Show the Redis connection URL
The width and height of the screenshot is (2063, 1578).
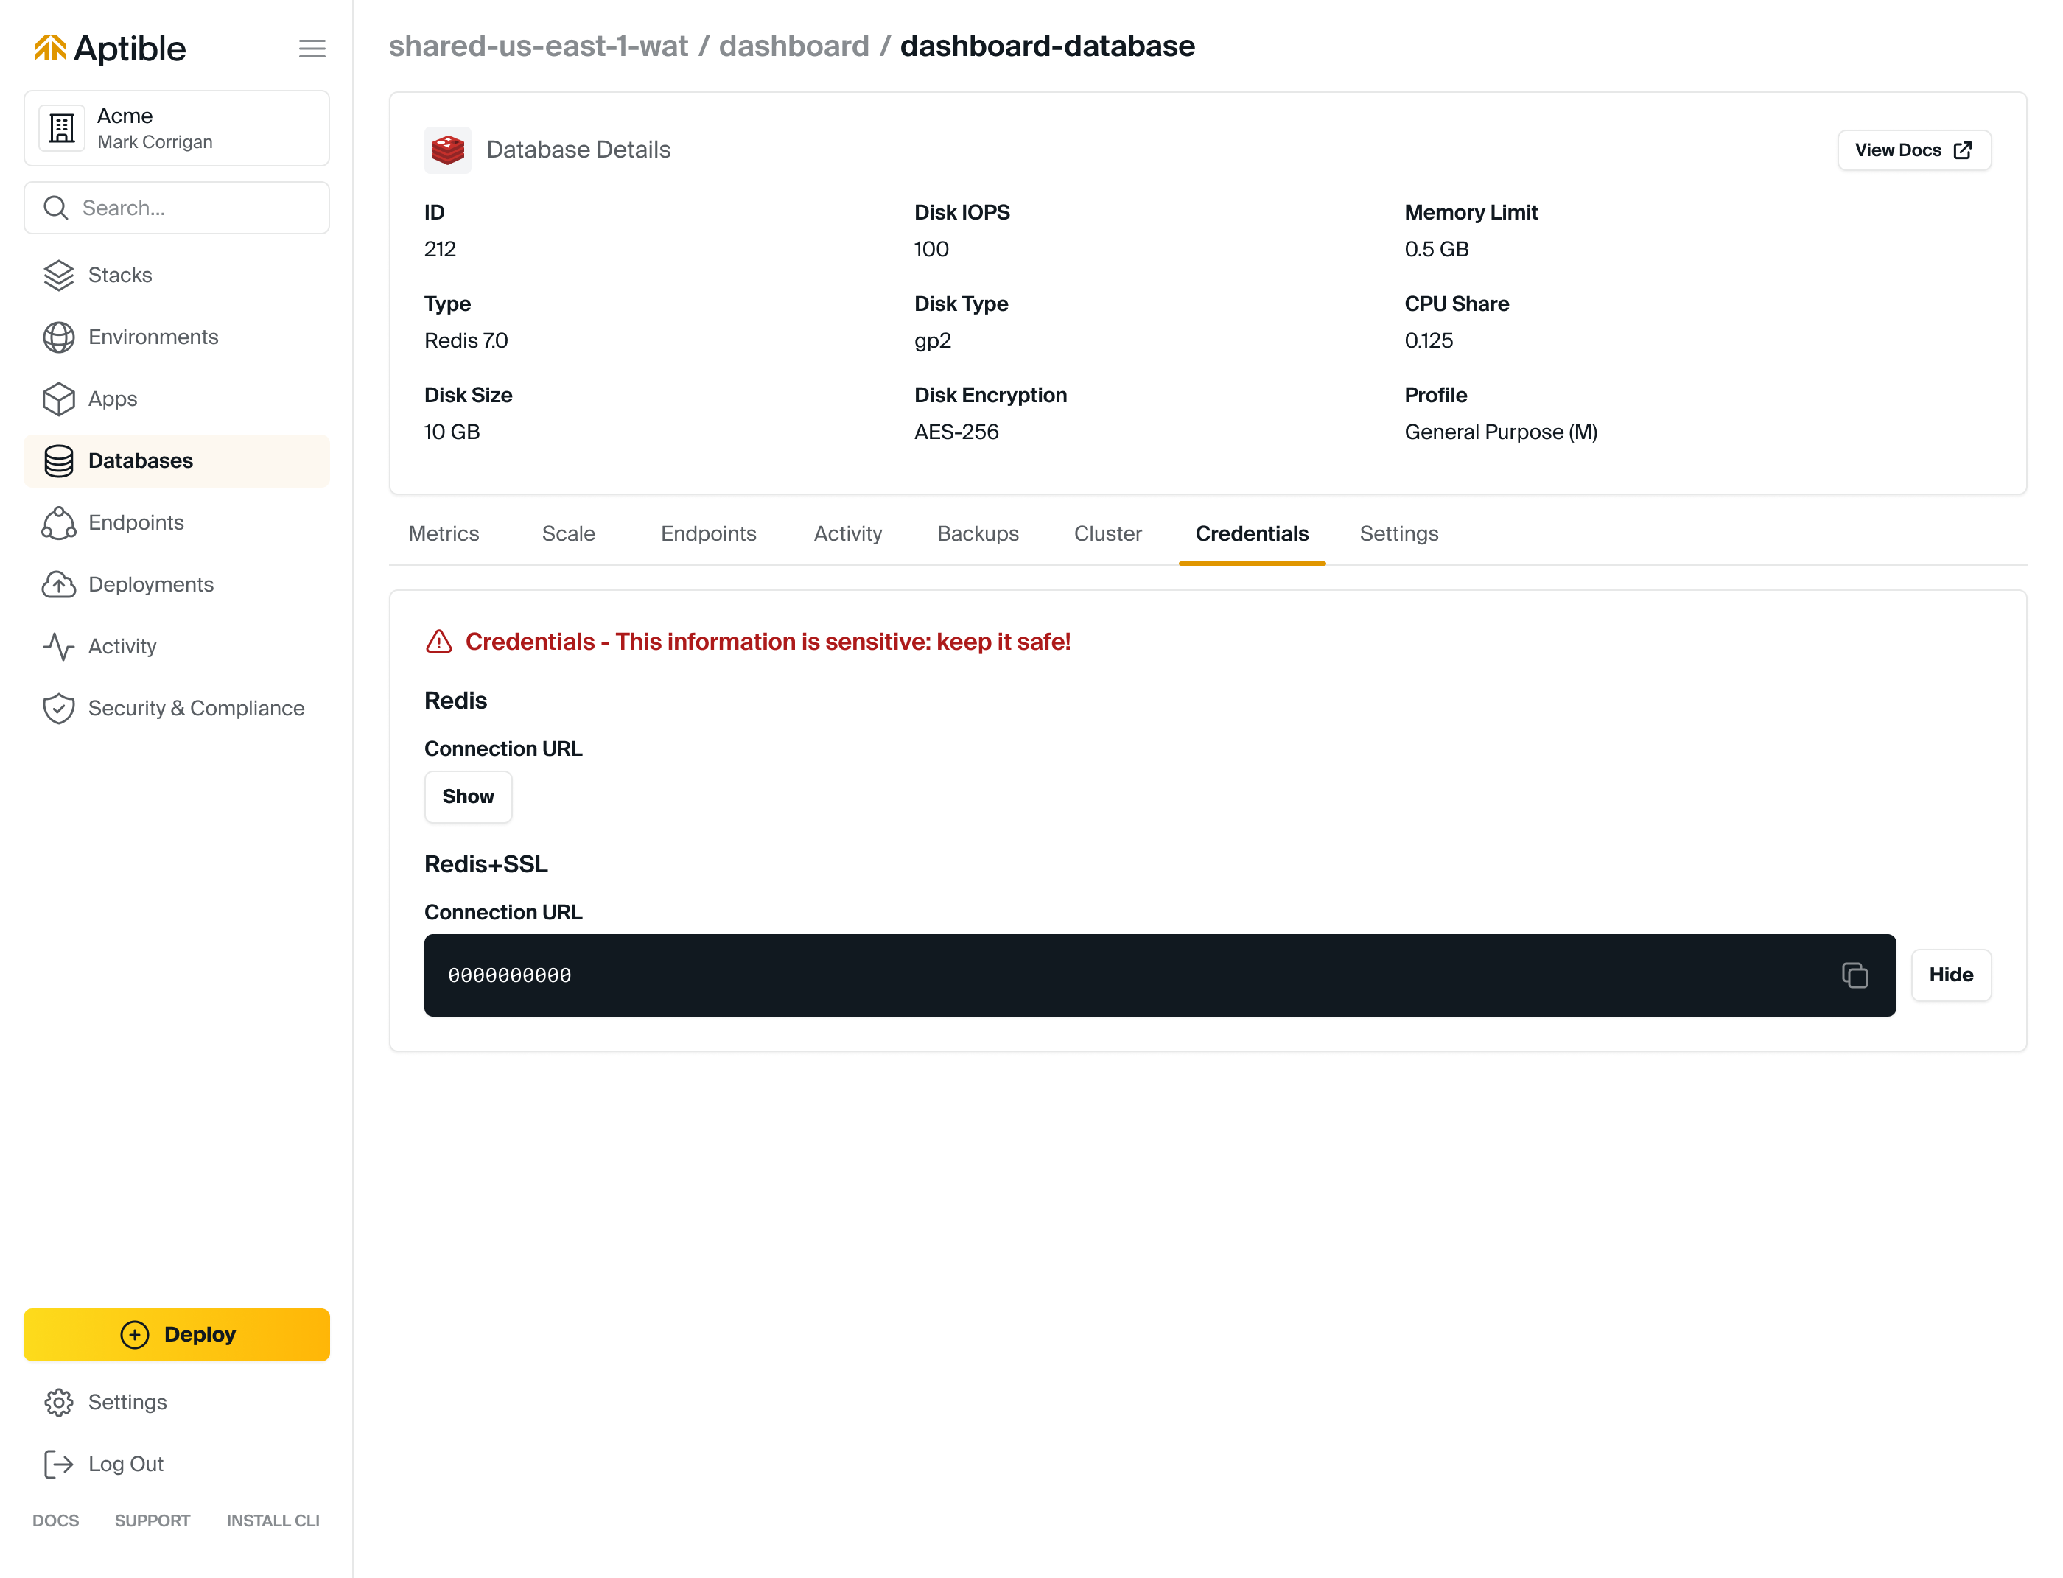point(468,796)
